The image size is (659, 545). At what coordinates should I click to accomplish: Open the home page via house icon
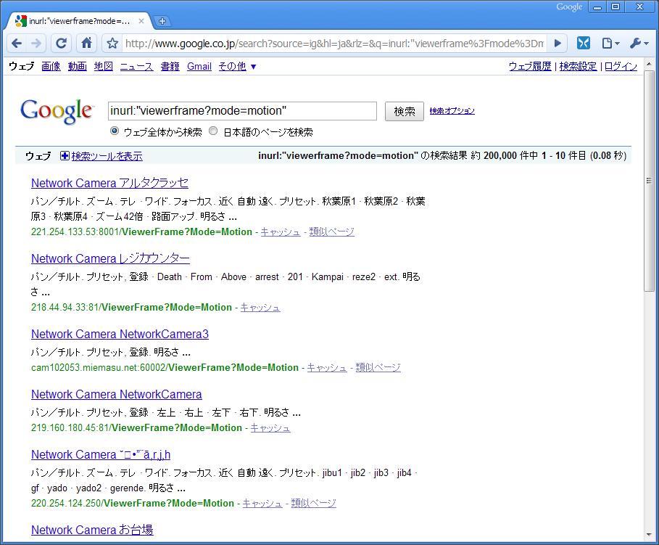(x=86, y=44)
